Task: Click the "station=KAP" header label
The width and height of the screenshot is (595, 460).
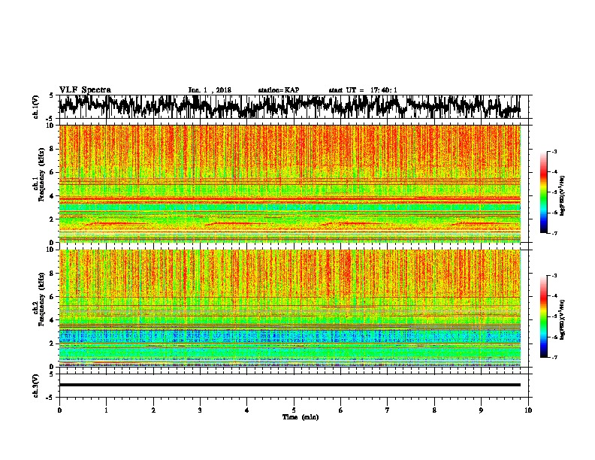Action: (x=279, y=90)
